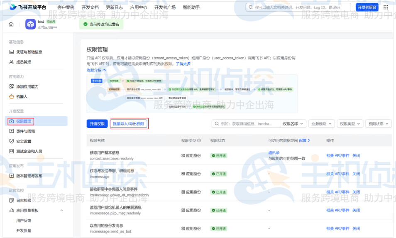396x238 pixels.
Task: Collapse the 应用质量看板 sidebar group
Action: pyautogui.click(x=62, y=211)
